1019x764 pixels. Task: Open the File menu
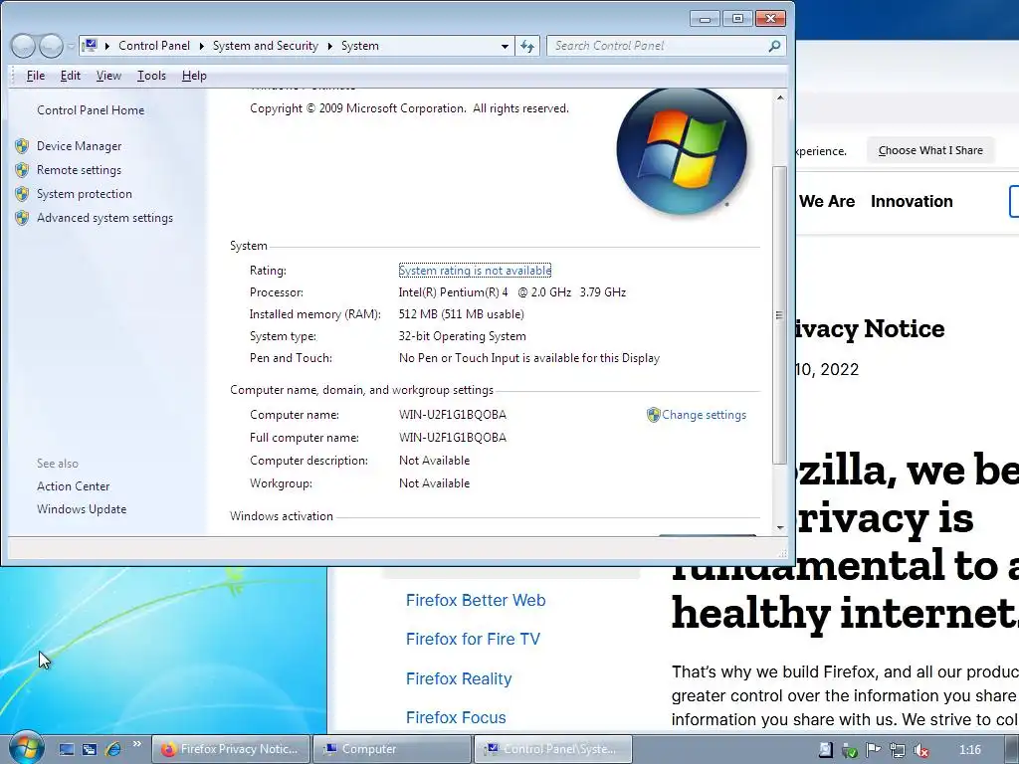pos(35,76)
